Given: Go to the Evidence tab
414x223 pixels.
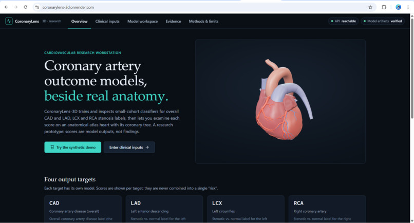Looking at the screenshot, I should (173, 21).
